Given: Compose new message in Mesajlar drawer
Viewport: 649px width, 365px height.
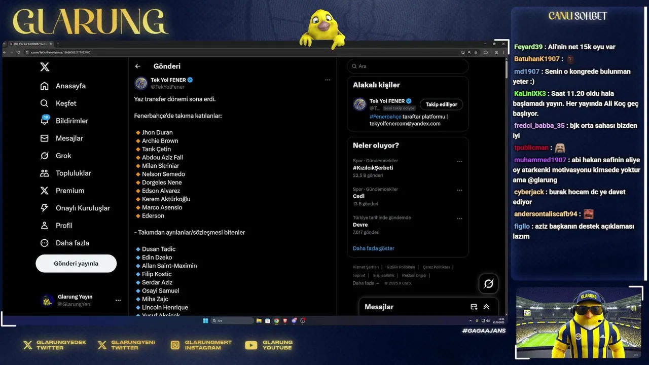Looking at the screenshot, I should (x=474, y=307).
